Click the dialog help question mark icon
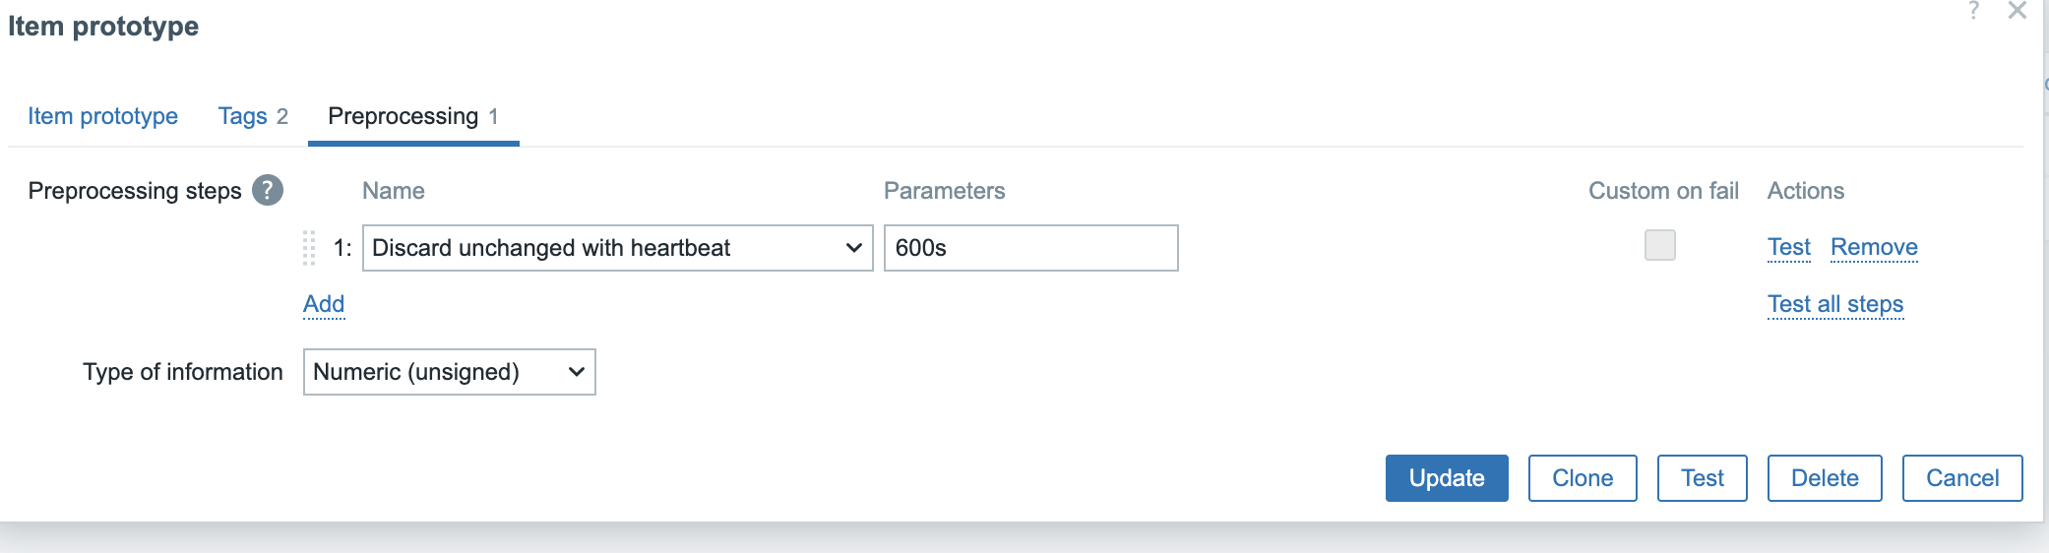 (1973, 11)
